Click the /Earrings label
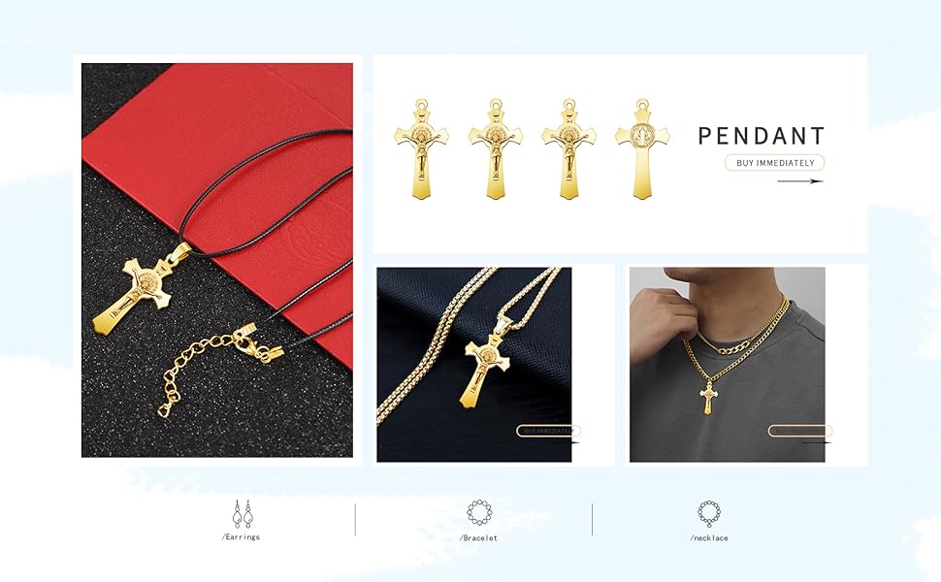 tap(241, 537)
